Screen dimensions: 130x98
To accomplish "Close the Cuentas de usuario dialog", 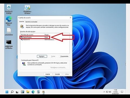I will pyautogui.click(x=70, y=18).
